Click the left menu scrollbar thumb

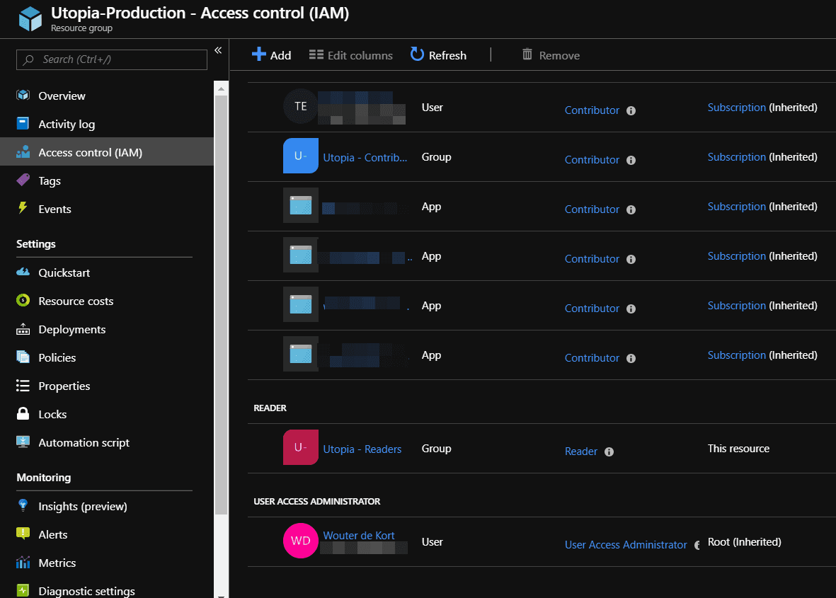tap(221, 305)
